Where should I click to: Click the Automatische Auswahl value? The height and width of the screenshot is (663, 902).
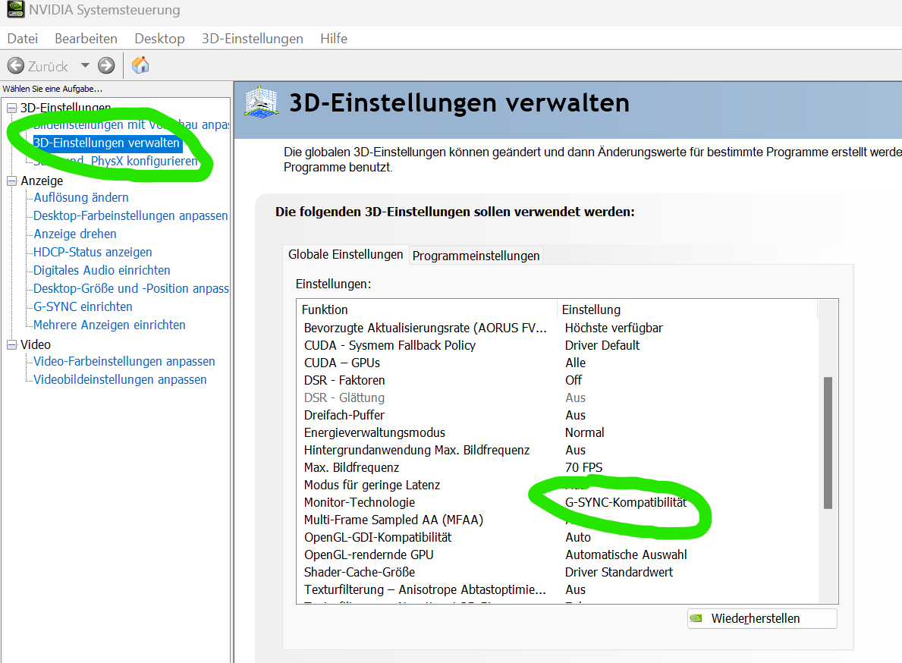pos(626,555)
